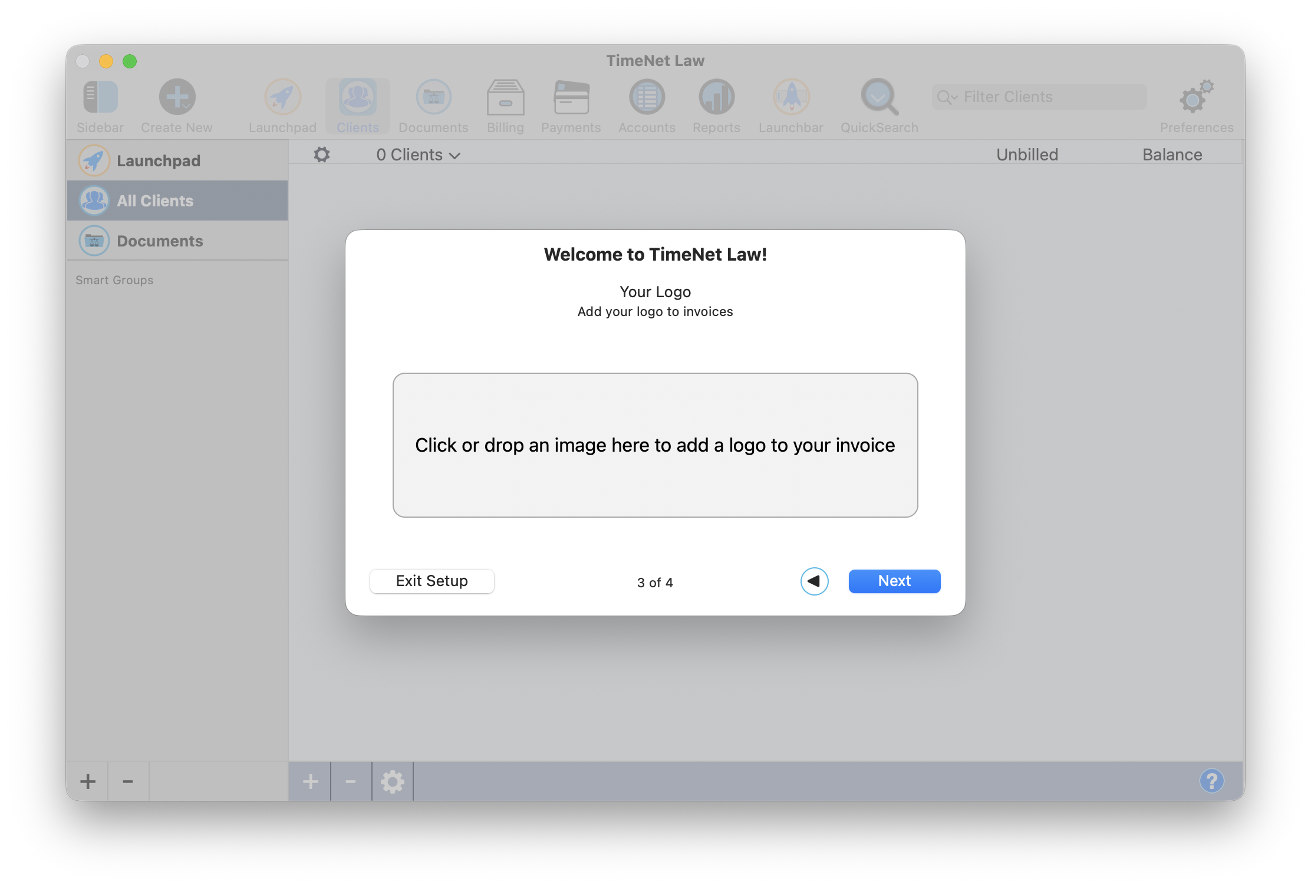Click the Create New plus icon
Screen dimensions: 1311x888
pyautogui.click(x=177, y=97)
